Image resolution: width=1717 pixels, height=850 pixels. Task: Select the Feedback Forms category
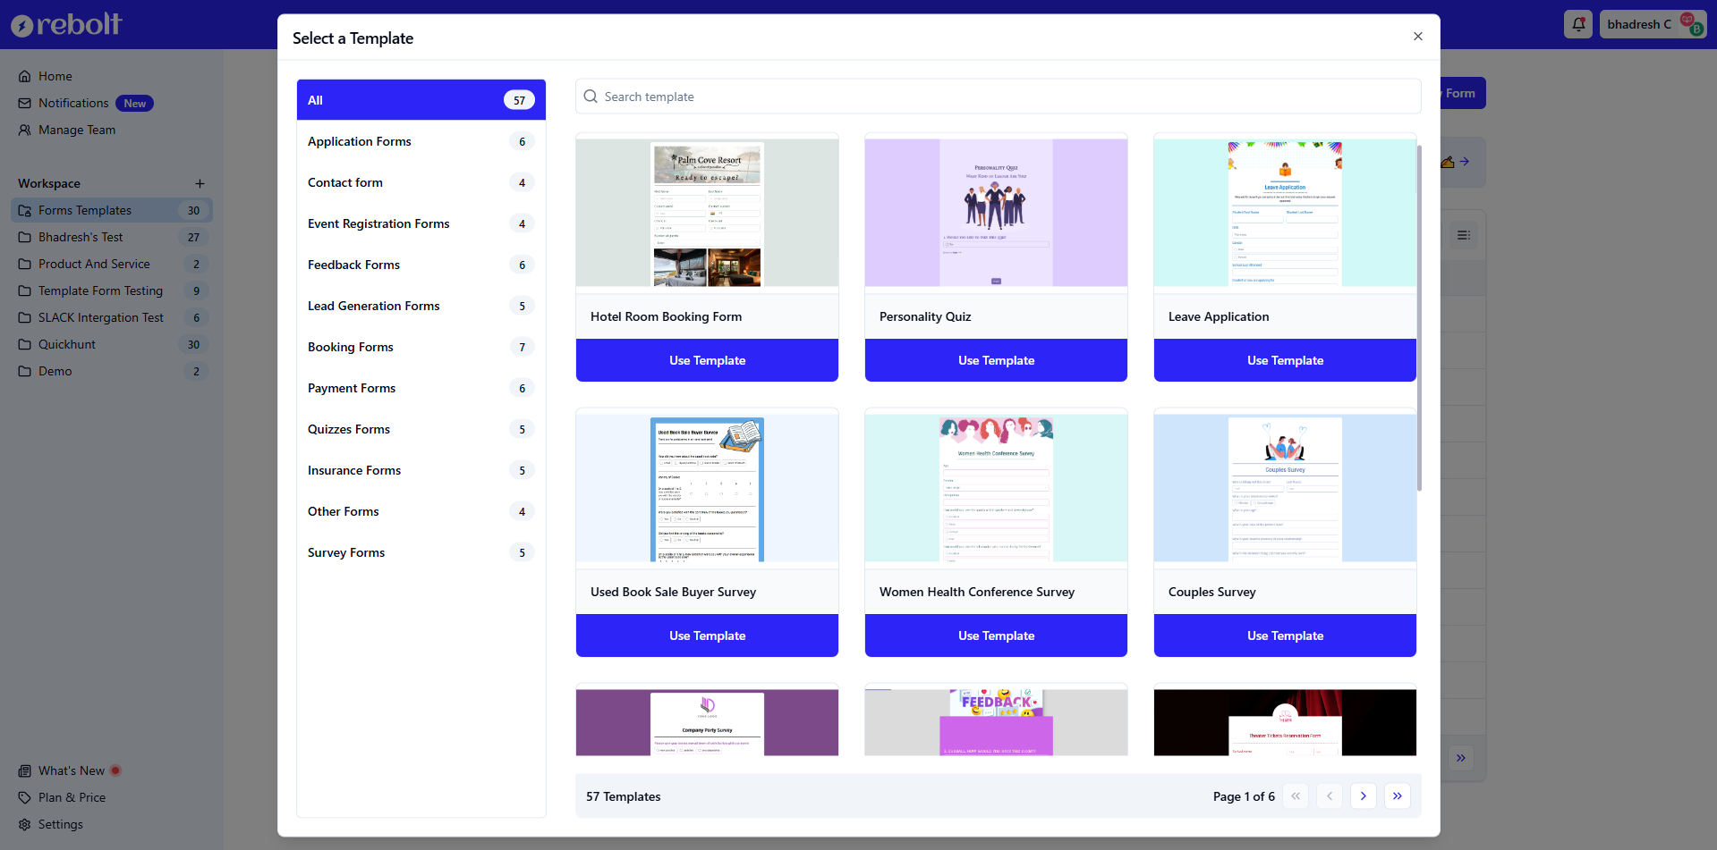(421, 265)
